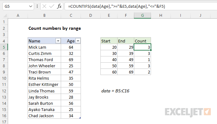Select the title cell Count numbers by range
This screenshot has width=217, height=124.
pyautogui.click(x=55, y=28)
